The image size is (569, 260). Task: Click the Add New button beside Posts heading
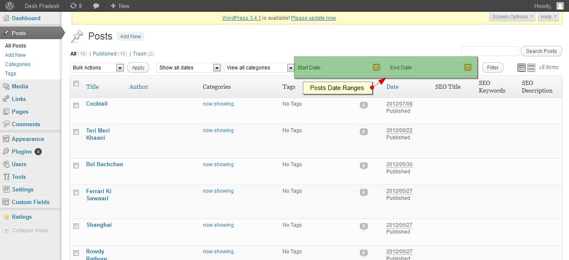point(130,37)
